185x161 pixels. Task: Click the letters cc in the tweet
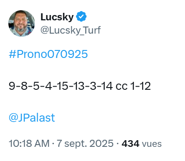pyautogui.click(x=121, y=87)
